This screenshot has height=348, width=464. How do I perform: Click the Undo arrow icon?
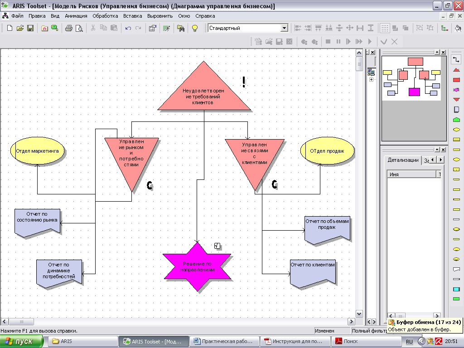pos(128,28)
